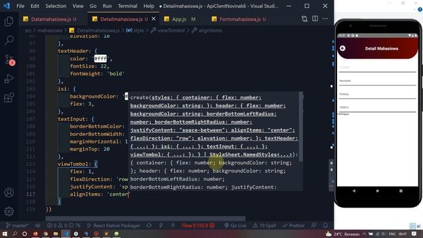Switch to the Datamahasiswa.js tab

50,19
